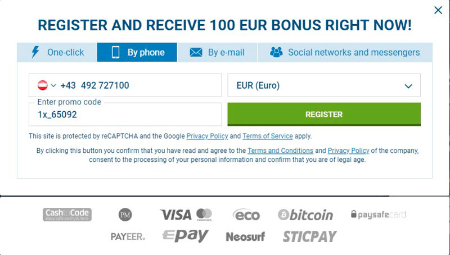Click the green REGISTER button
Screen dimensions: 450x255
pyautogui.click(x=324, y=115)
